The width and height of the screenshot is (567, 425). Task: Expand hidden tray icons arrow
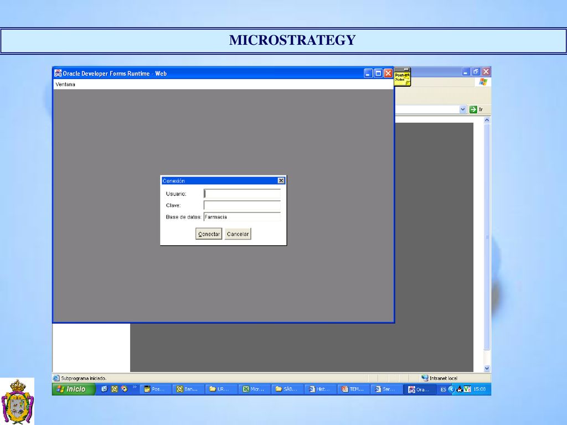tap(451, 389)
